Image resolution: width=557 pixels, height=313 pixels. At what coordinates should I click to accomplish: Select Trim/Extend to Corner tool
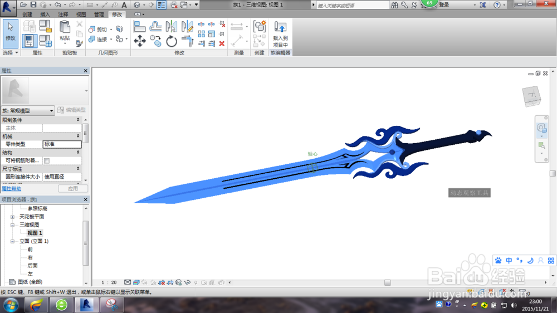click(x=187, y=41)
